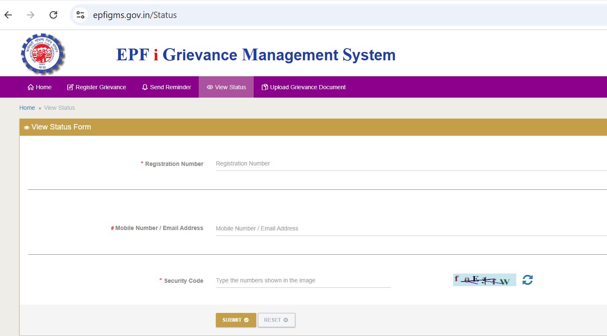Click the browser forward arrow
Image resolution: width=607 pixels, height=336 pixels.
[x=31, y=15]
